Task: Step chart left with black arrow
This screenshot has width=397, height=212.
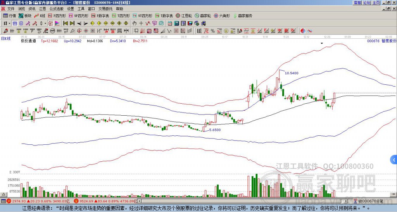Action: 79,24
